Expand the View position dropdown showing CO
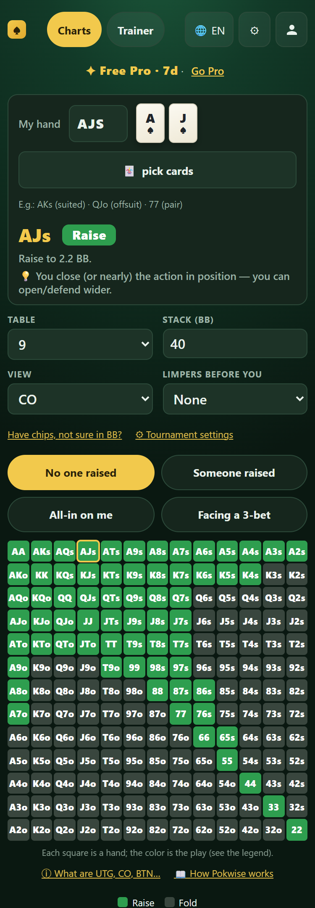Image resolution: width=315 pixels, height=908 pixels. coord(80,399)
